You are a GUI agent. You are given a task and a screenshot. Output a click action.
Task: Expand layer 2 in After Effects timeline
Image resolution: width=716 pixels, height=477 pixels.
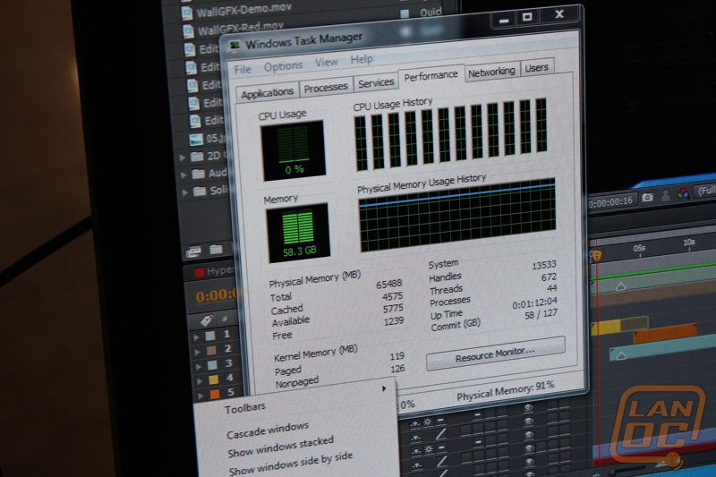(198, 352)
